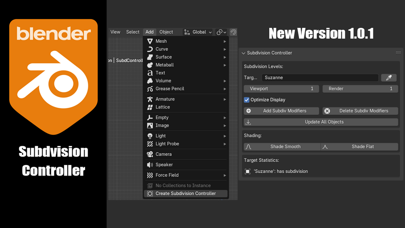Screen dimensions: 405x228
Task: Click the Force Field waves icon
Action: tap(150, 175)
